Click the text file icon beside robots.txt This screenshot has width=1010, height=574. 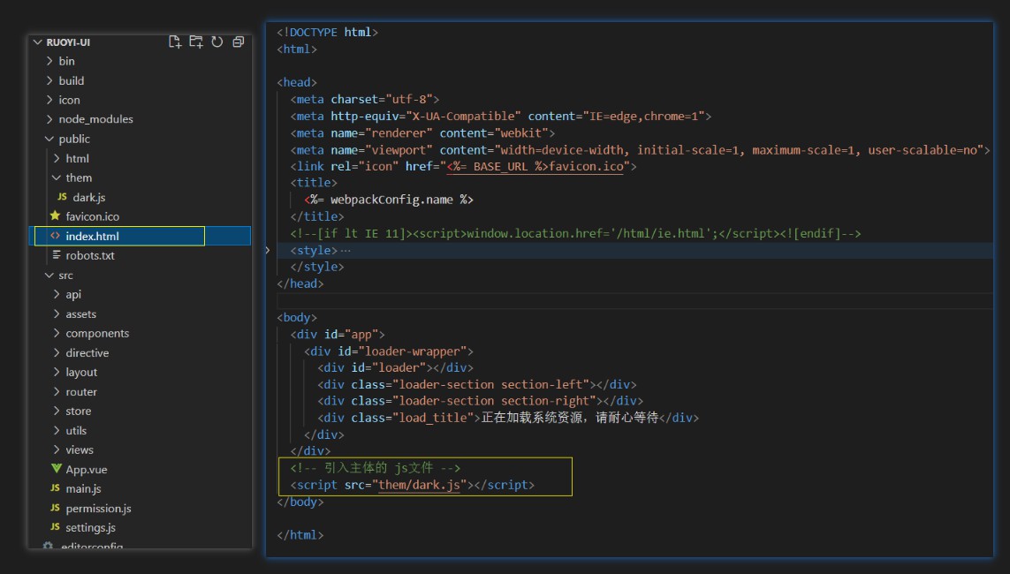point(57,255)
